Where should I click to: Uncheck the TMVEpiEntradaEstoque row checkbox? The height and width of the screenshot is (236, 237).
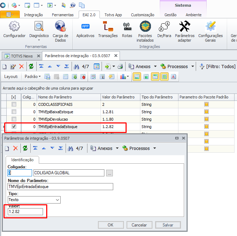click(x=14, y=126)
